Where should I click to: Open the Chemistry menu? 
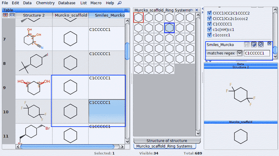click(x=45, y=3)
